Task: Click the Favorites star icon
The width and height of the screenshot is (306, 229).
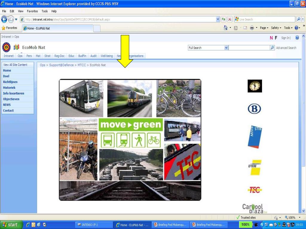Action: pos(3,28)
